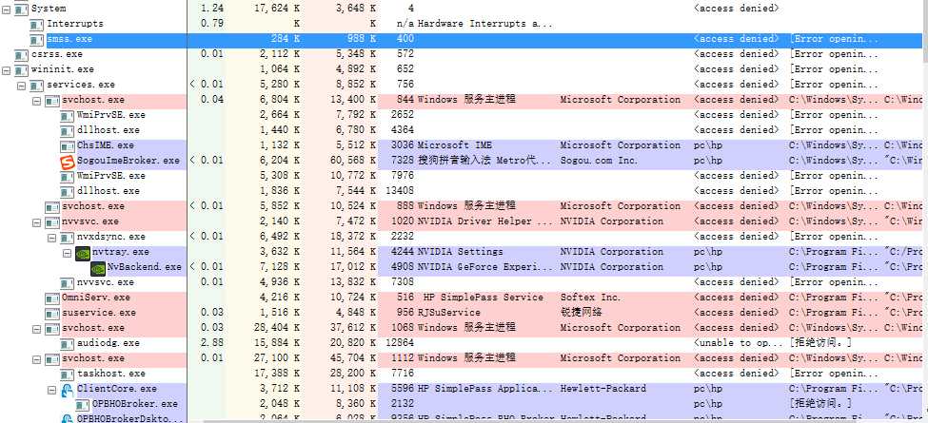Click the icon of svchost.exe PID 888
The image size is (928, 423).
(52, 207)
